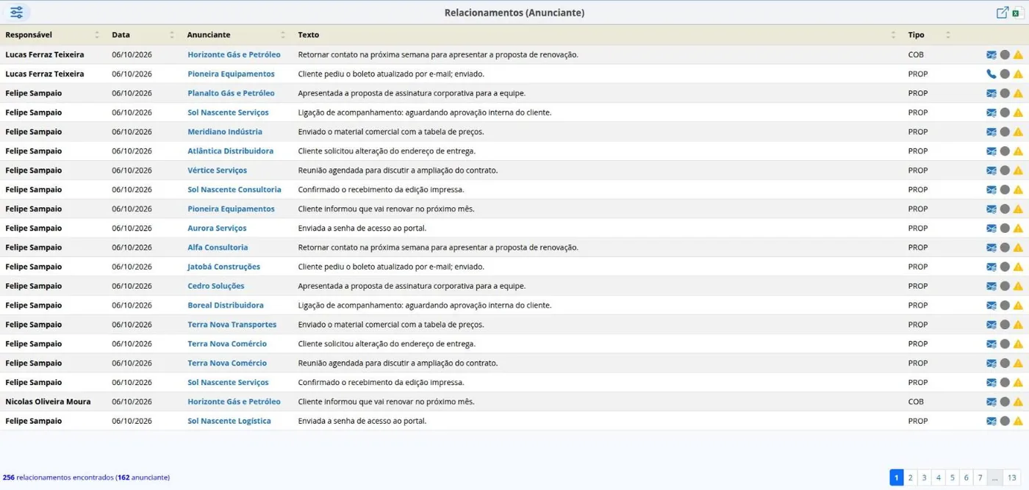Sort by Data column arrows
The image size is (1029, 490).
pos(172,35)
